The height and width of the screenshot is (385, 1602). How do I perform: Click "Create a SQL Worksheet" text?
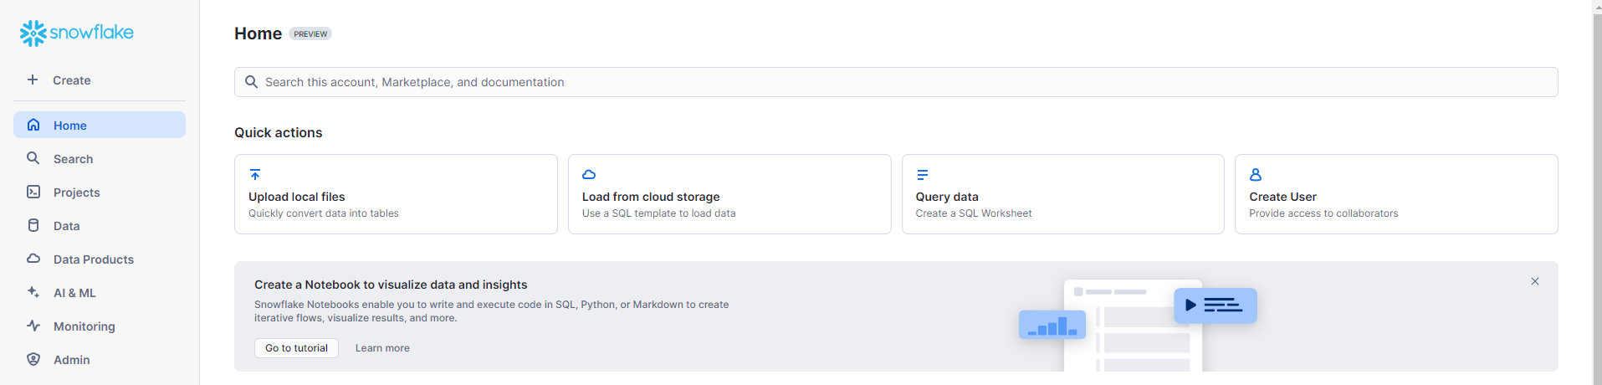point(974,213)
